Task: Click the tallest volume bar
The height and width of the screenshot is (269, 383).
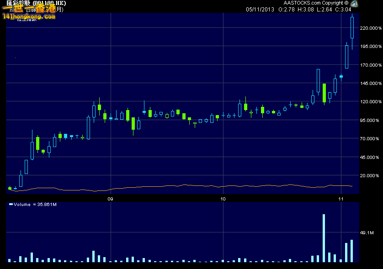Action: pyautogui.click(x=324, y=238)
